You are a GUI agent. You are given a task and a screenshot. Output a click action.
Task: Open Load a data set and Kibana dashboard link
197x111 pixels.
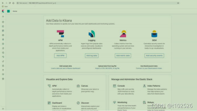pyautogui.click(x=65, y=68)
